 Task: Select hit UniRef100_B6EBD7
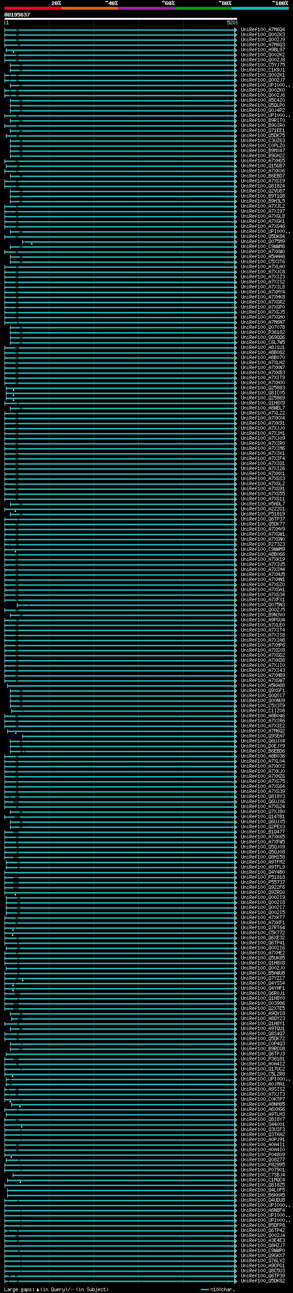click(263, 176)
